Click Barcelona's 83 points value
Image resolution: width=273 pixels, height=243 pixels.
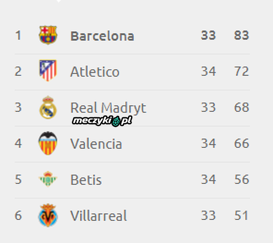pyautogui.click(x=242, y=35)
